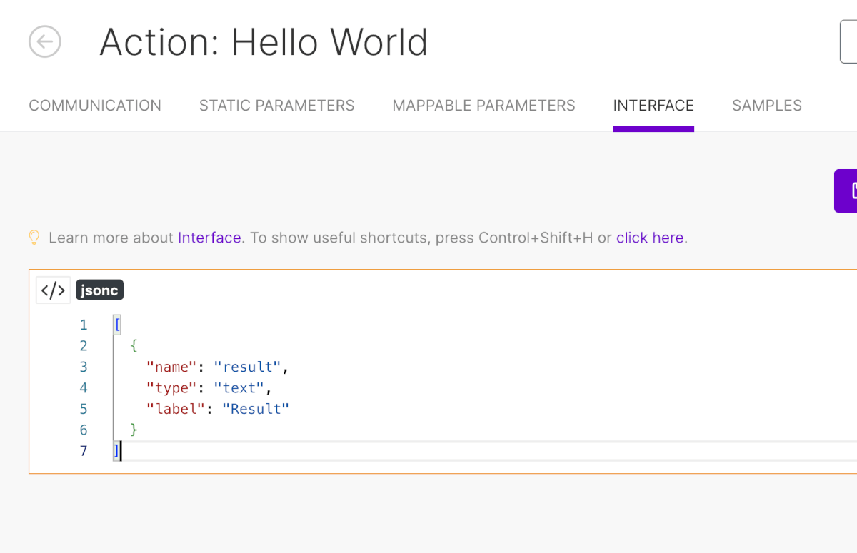Click the lowercase "result" value on line 3
The height and width of the screenshot is (553, 857).
249,367
